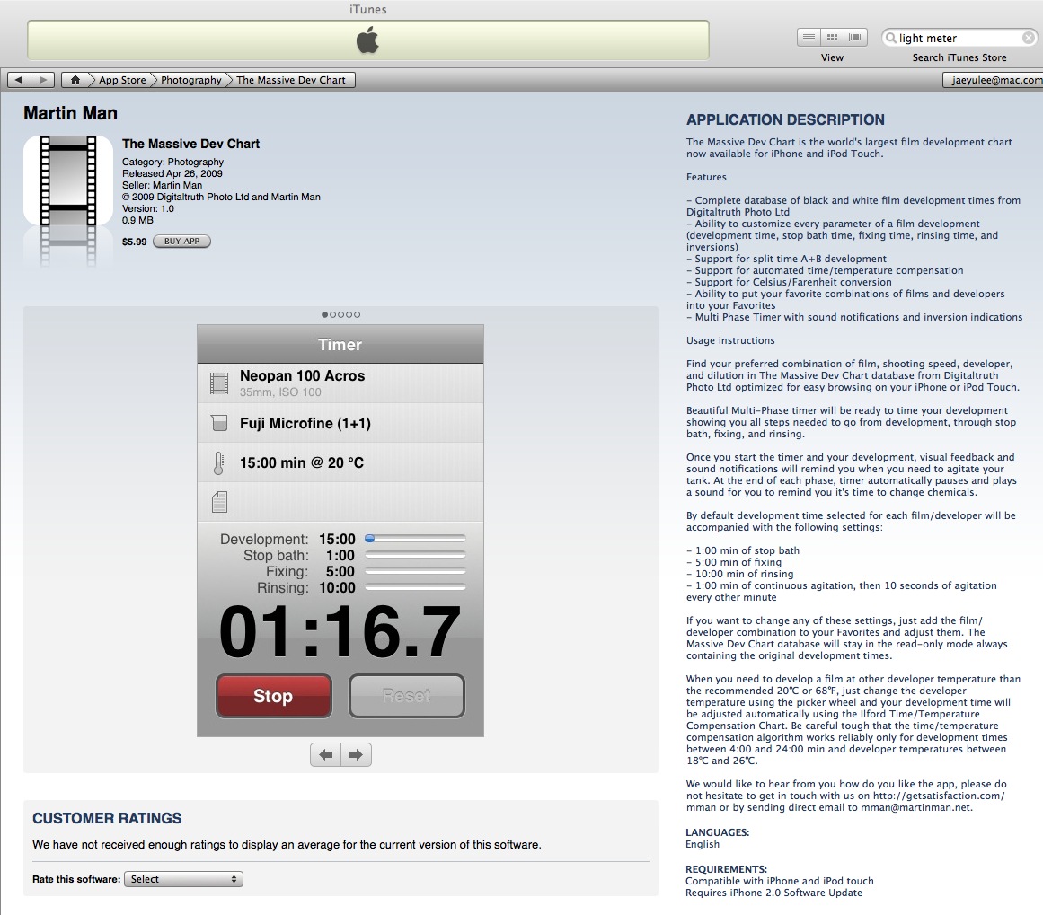Go back using the left navigation arrow
This screenshot has height=915, width=1043.
point(20,80)
